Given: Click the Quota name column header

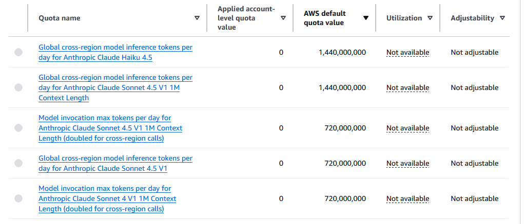Looking at the screenshot, I should click(60, 18).
